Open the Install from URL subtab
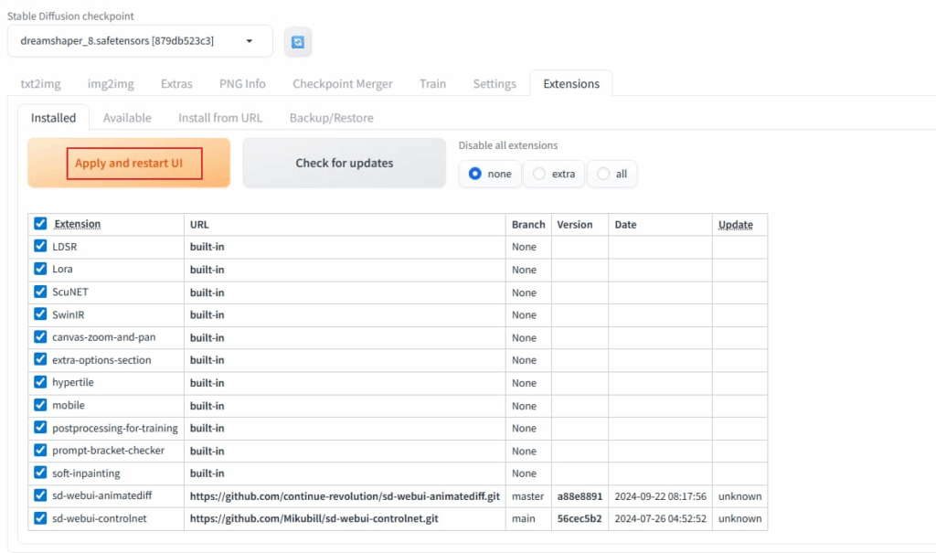 (219, 118)
